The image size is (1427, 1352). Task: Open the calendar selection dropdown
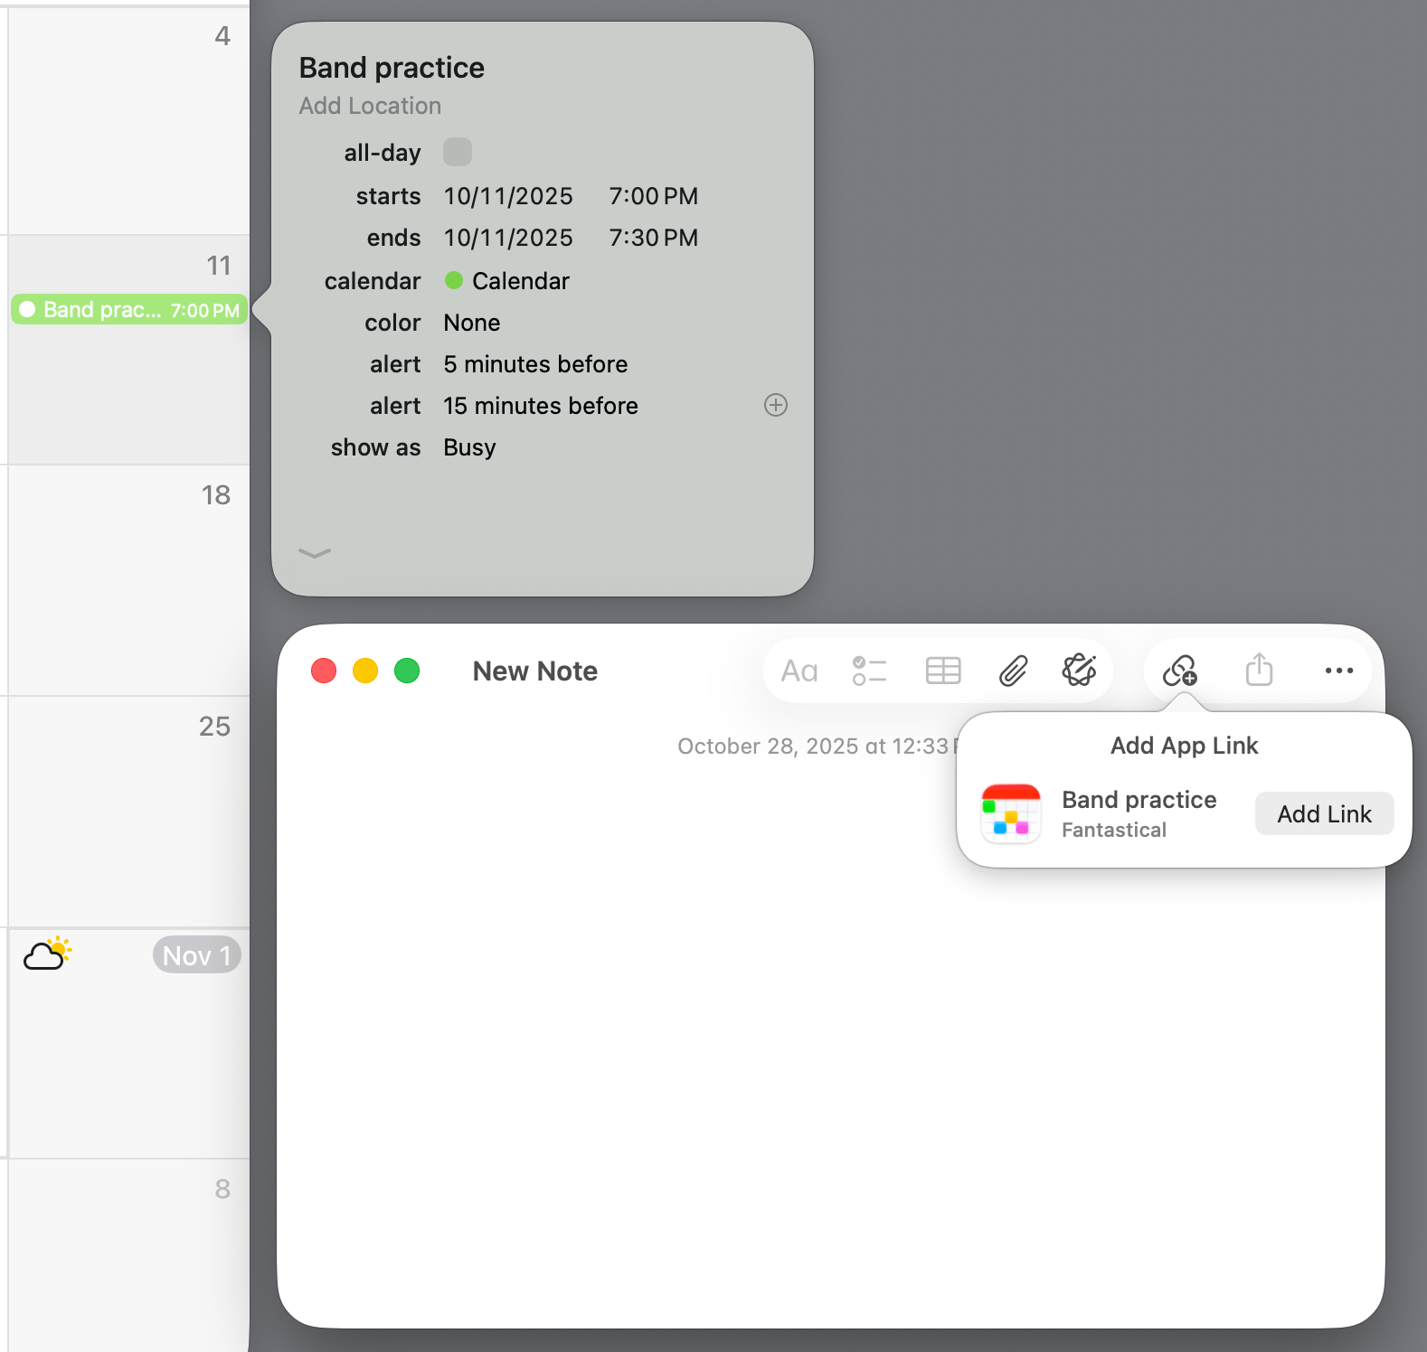tap(507, 281)
